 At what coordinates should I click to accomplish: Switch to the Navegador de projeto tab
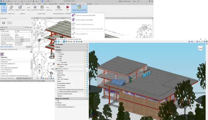click(24, 78)
